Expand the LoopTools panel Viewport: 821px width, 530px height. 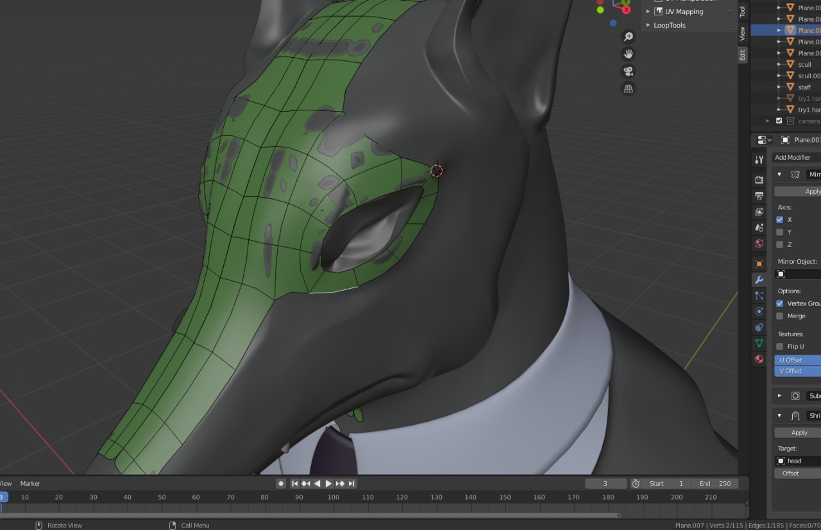pos(648,25)
